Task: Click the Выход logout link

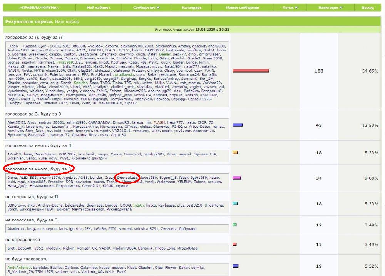Action: click(x=368, y=8)
